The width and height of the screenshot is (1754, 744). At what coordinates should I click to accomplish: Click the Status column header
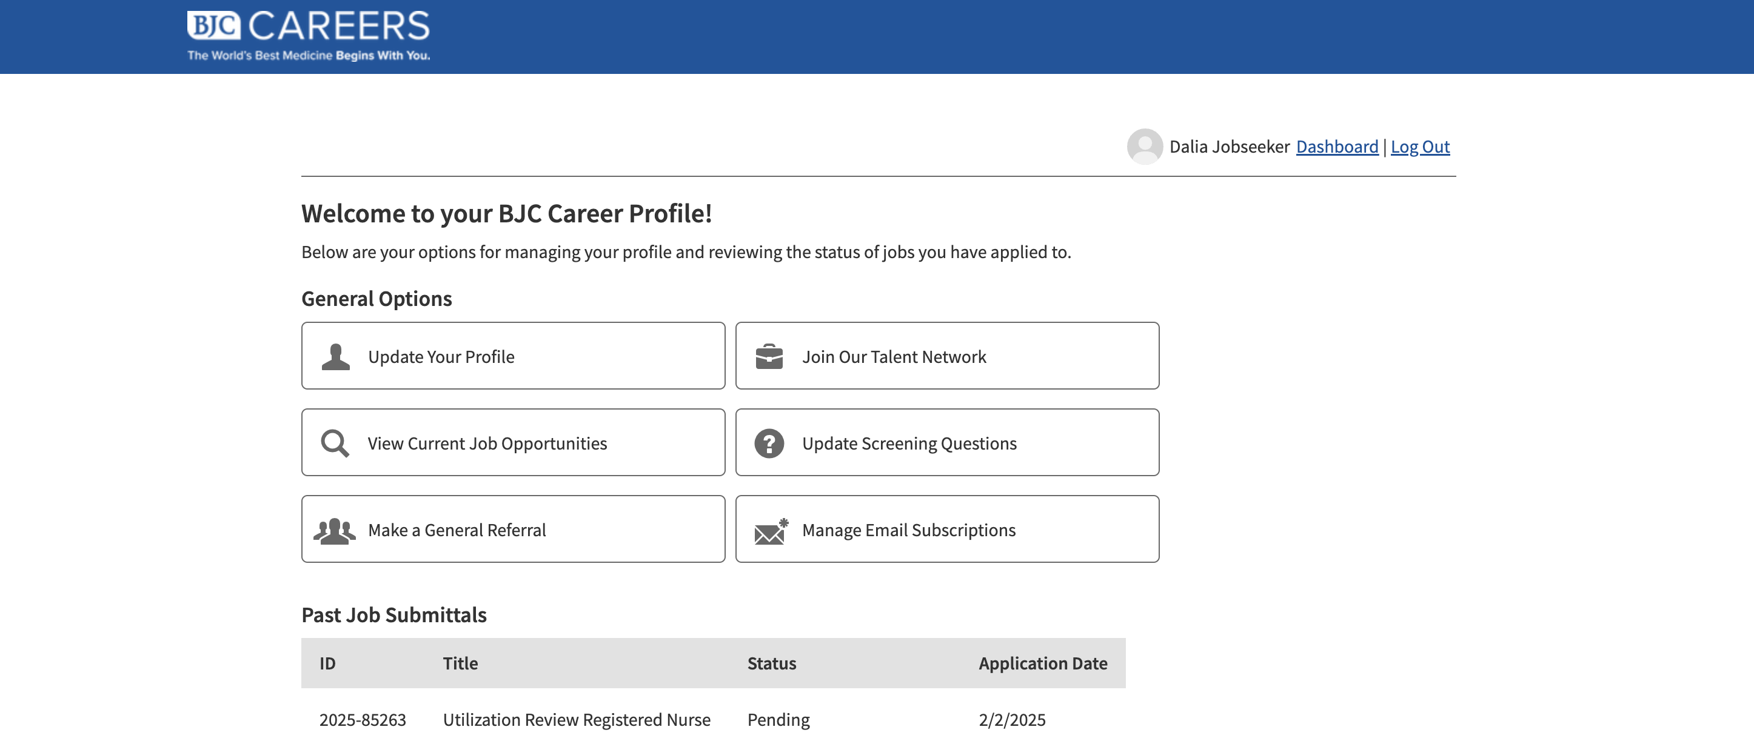(771, 663)
